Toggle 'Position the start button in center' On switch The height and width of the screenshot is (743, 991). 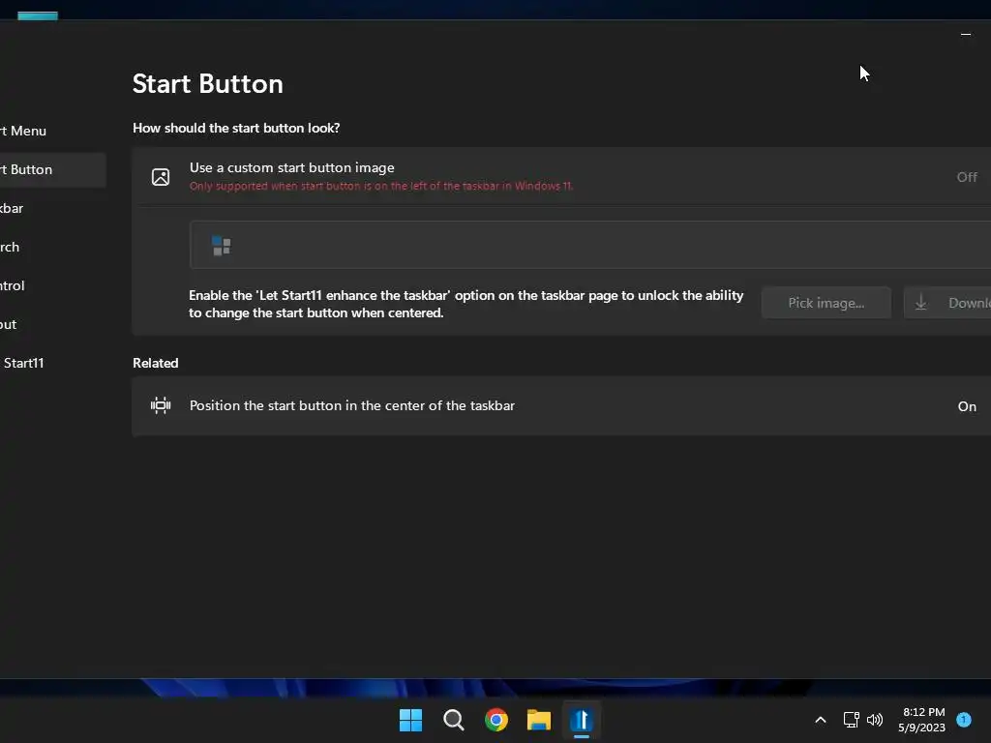pyautogui.click(x=967, y=406)
